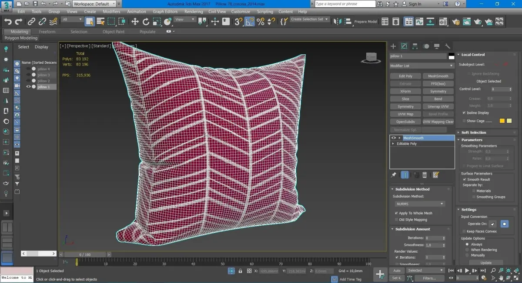Screen dimensions: 522x283
Task: Open the Modifier List dropdown
Action: [422, 66]
